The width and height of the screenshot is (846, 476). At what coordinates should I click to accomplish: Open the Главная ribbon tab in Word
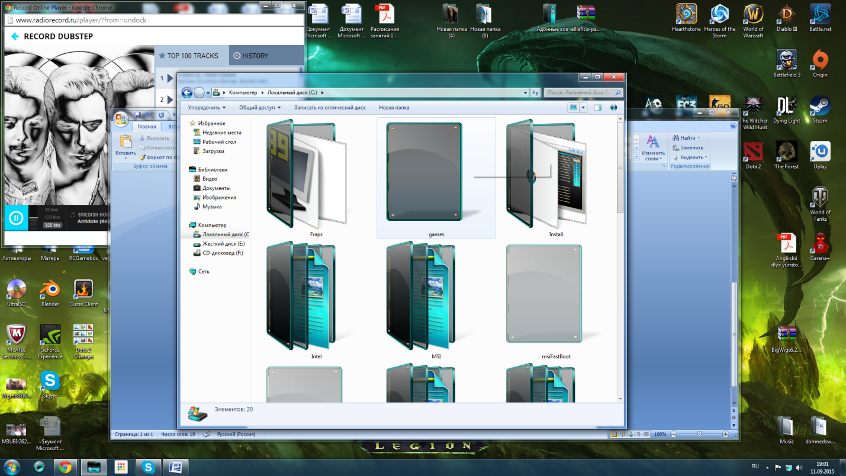[x=147, y=126]
